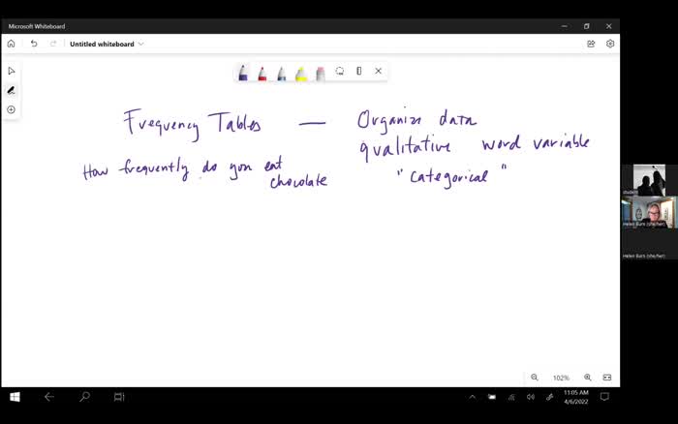
Task: Select the eraser tool
Action: (x=321, y=73)
